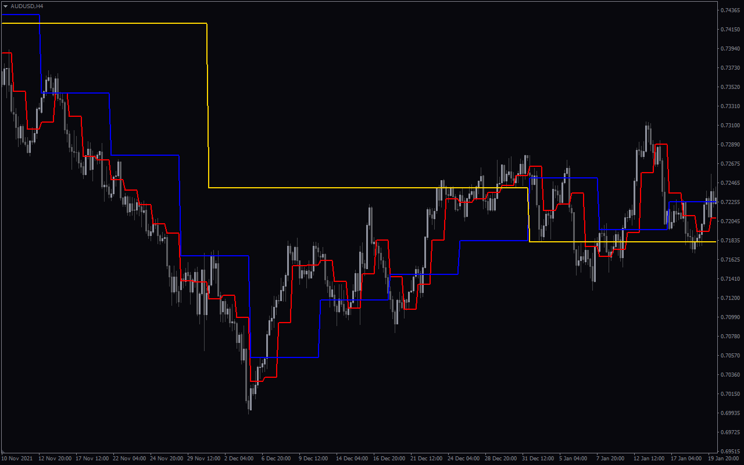The height and width of the screenshot is (465, 744).
Task: Click the 0.74150 price label
Action: 730,30
